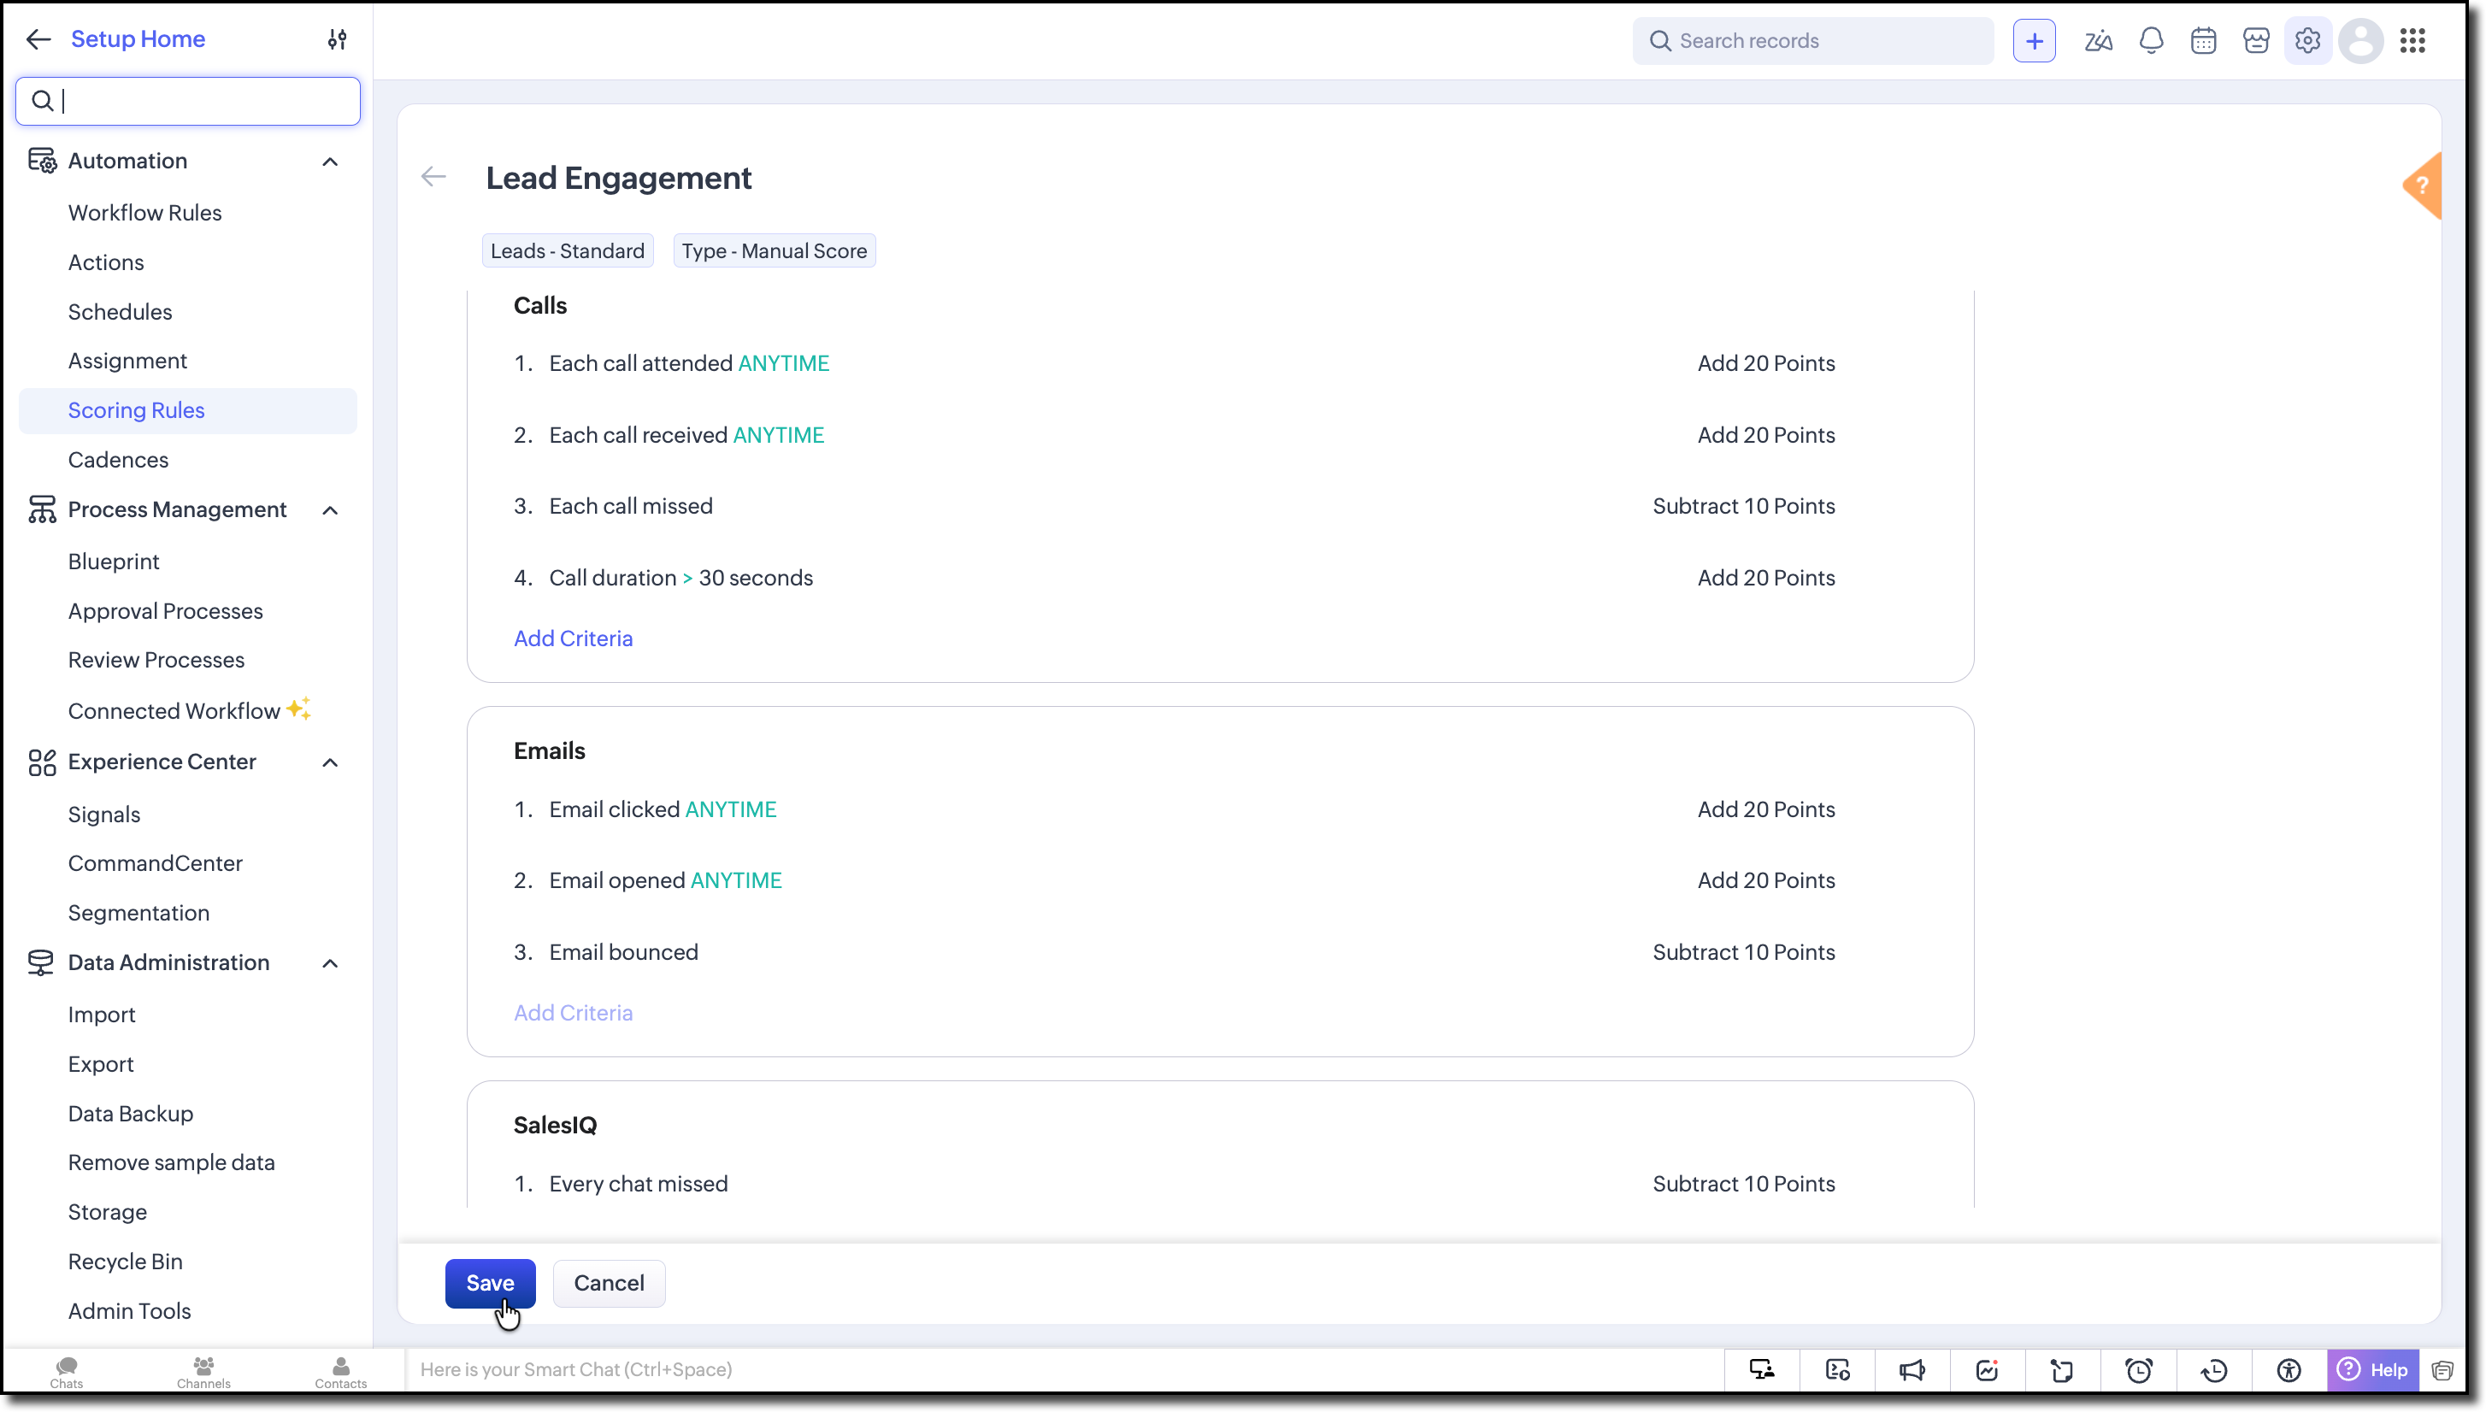Viewport: 2486px width, 1412px height.
Task: Open Export in sidebar
Action: coord(101,1064)
